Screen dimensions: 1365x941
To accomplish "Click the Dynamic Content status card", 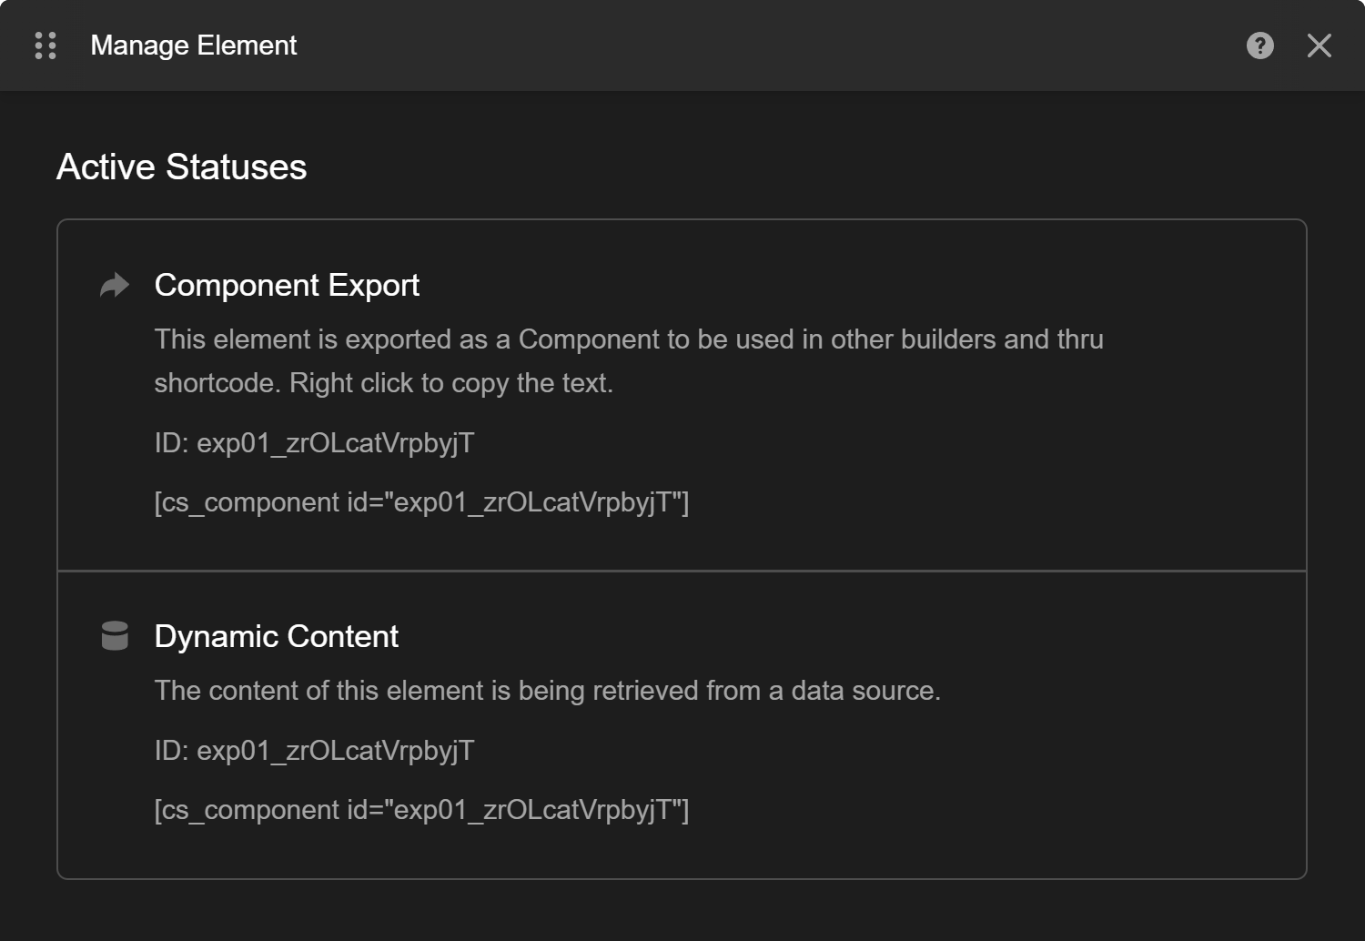I will tap(682, 723).
